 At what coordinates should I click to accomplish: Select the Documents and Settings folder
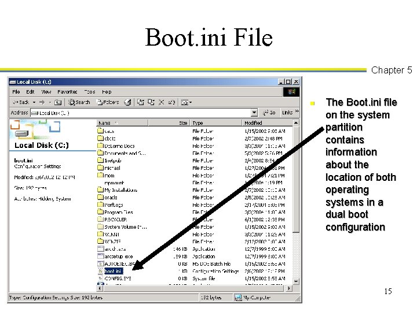point(121,153)
